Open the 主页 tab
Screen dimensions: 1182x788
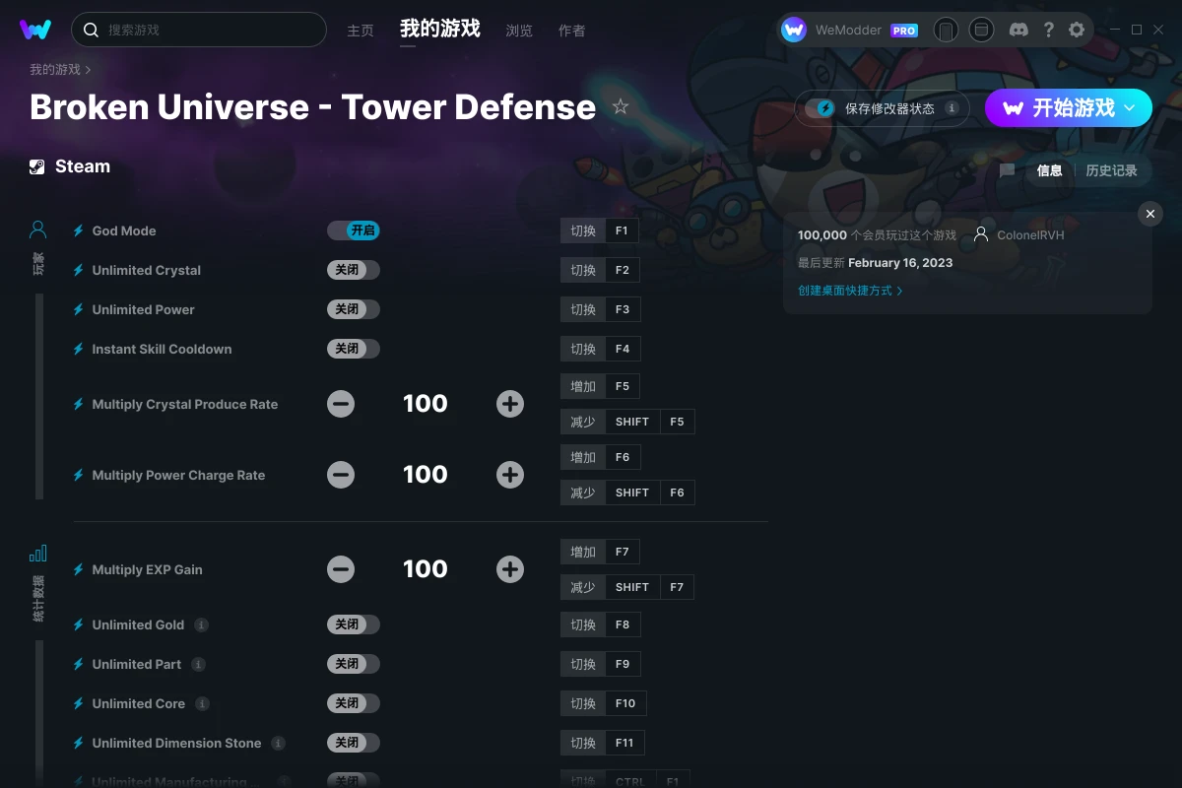(361, 31)
